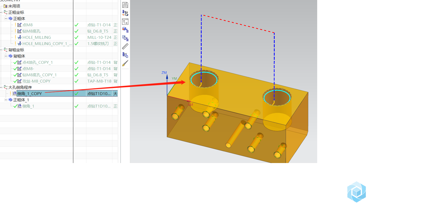Collapse the 背粗体 geometry node

pos(6,56)
